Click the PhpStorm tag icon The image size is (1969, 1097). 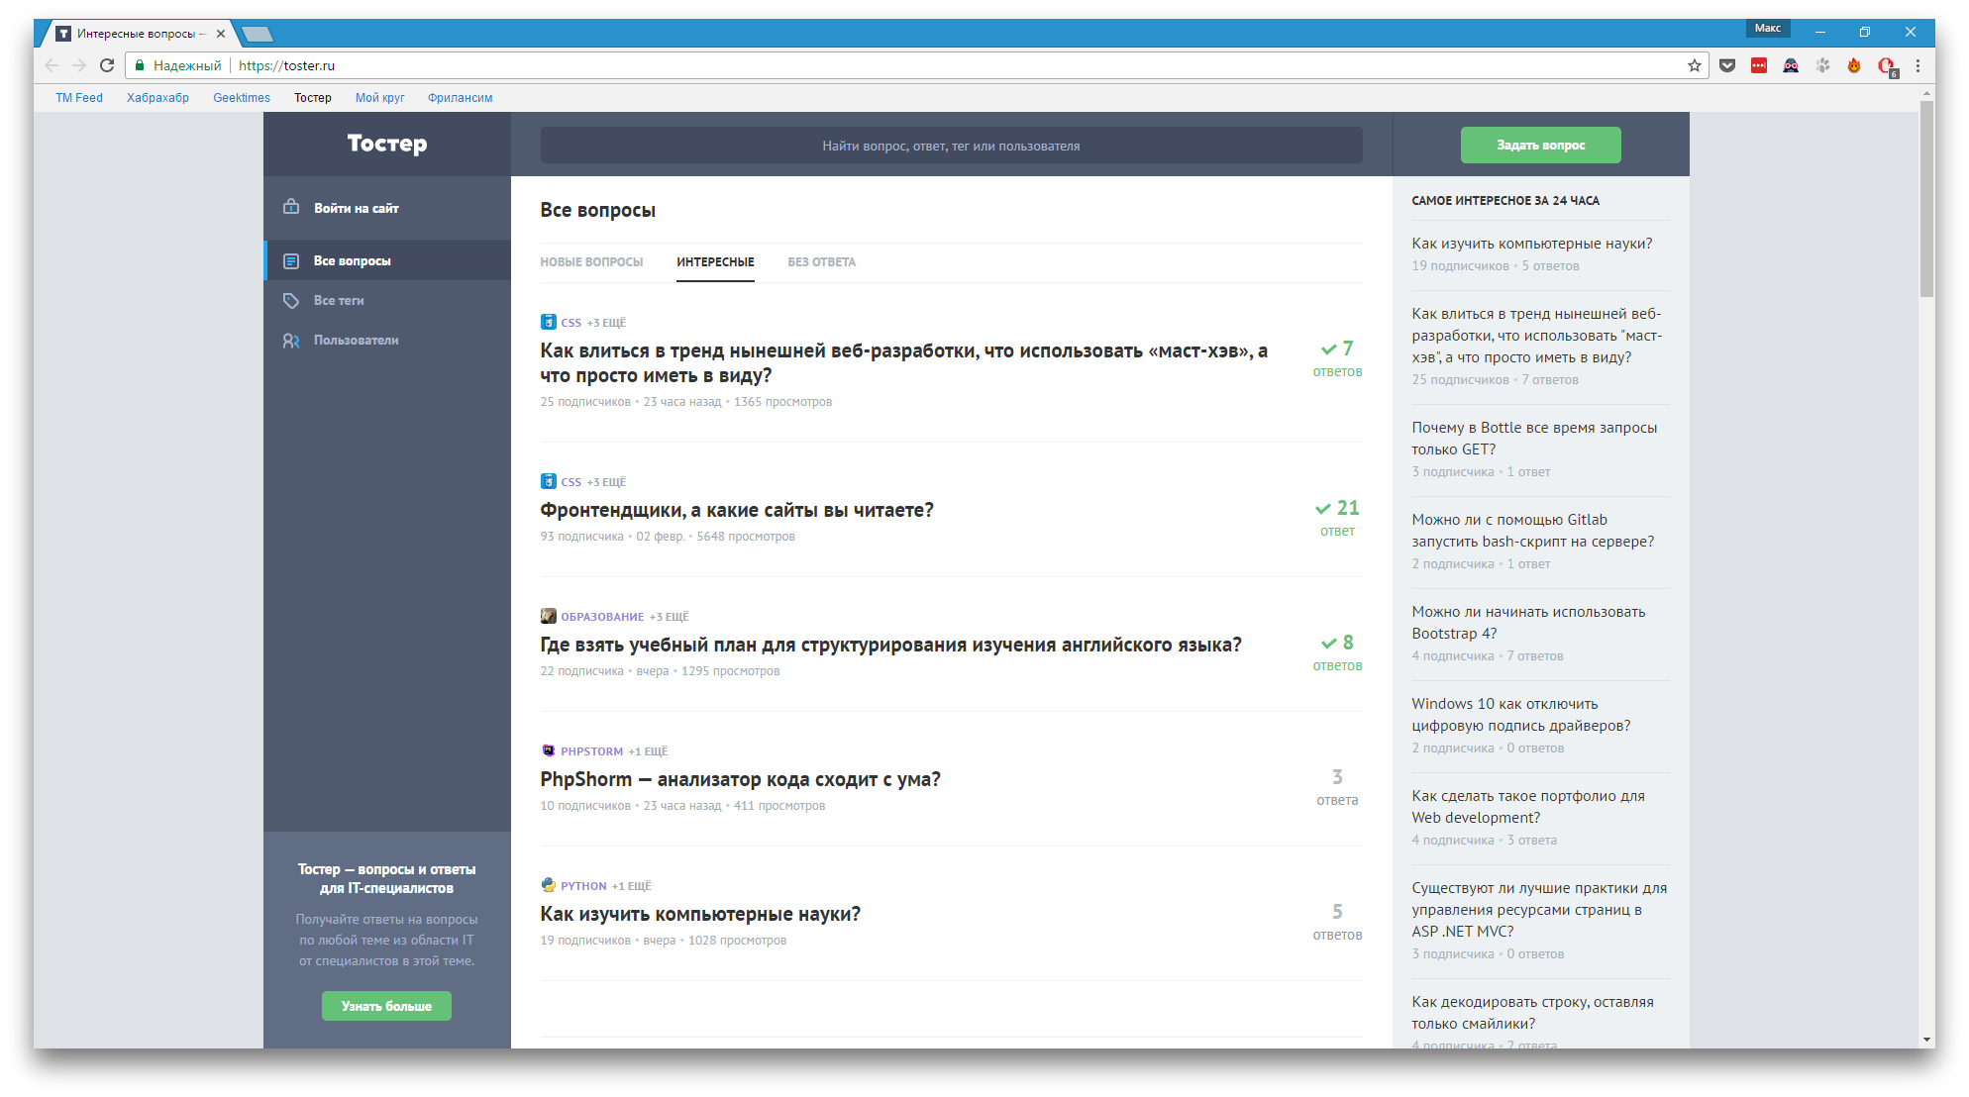548,750
